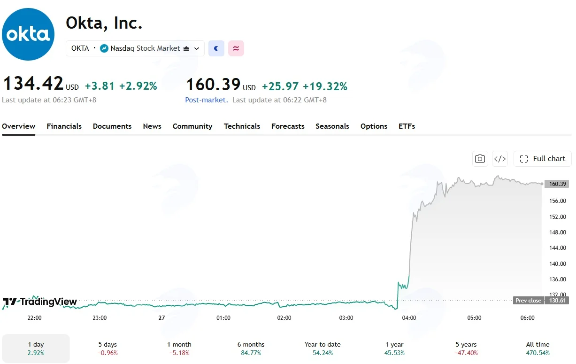Switch to the 6 months range
Viewport: 576px width, 364px height.
(x=251, y=349)
